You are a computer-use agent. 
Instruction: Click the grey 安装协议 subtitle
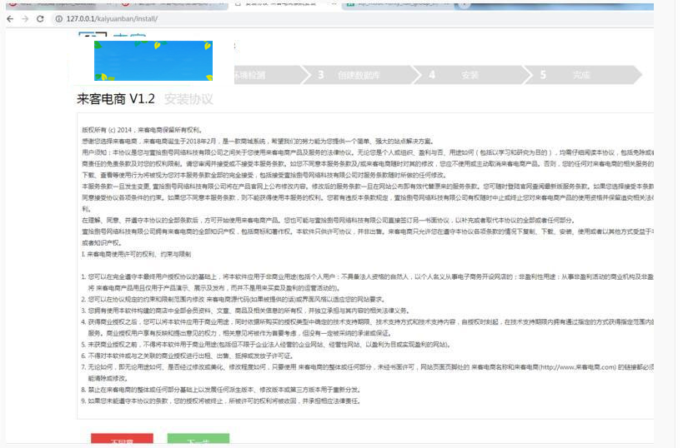tap(188, 99)
